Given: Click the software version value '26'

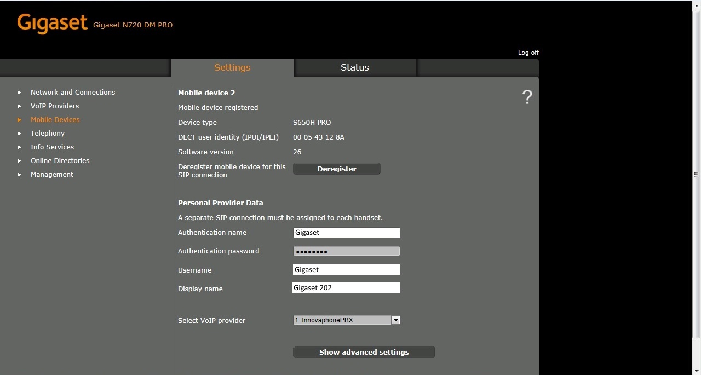Looking at the screenshot, I should tap(297, 152).
